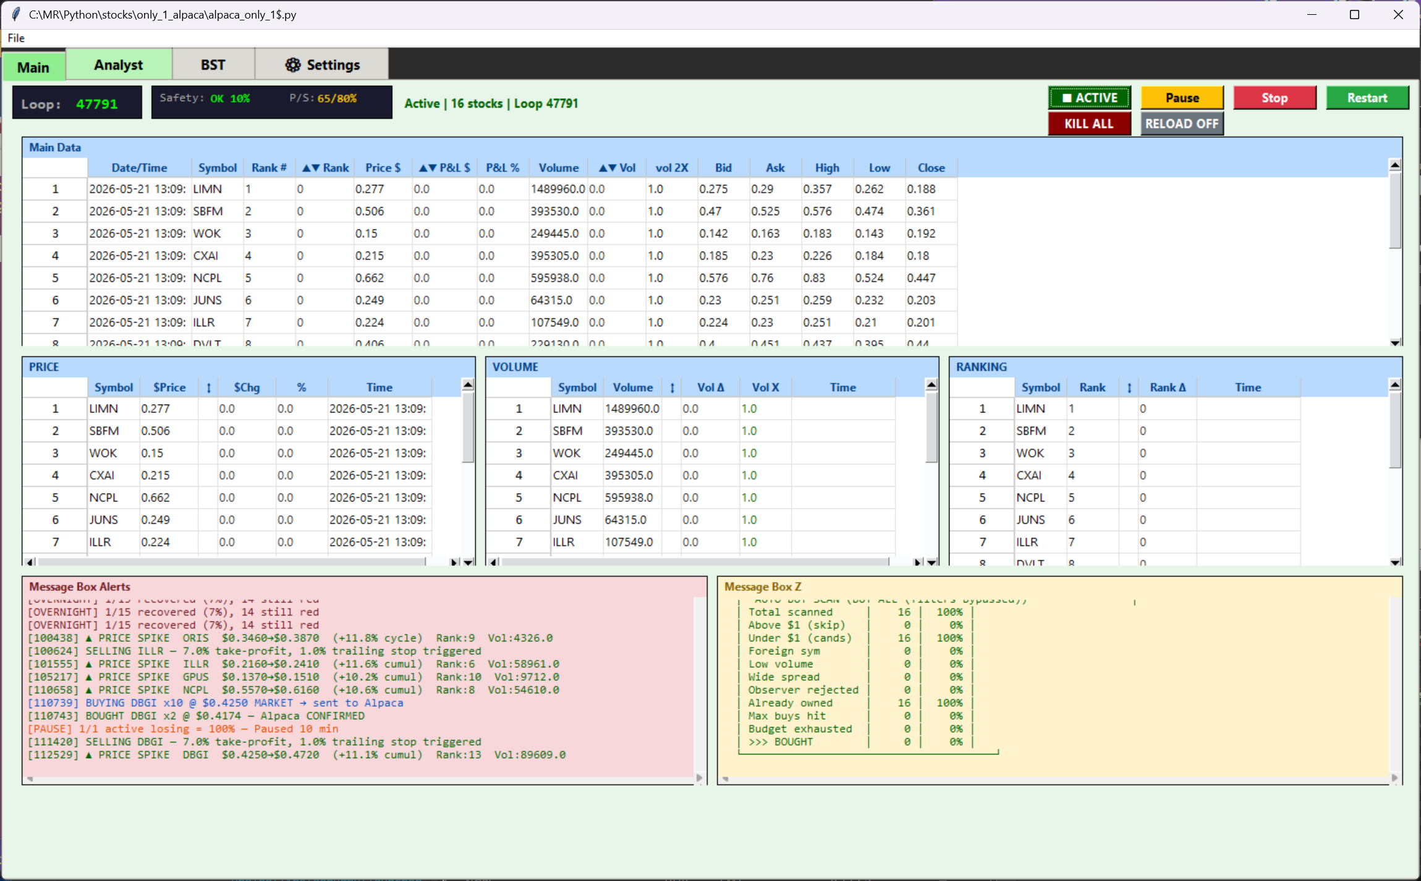Click the Safety OK 10% indicator
Image resolution: width=1421 pixels, height=881 pixels.
[x=205, y=98]
